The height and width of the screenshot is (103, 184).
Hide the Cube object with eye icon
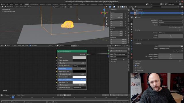182,13
